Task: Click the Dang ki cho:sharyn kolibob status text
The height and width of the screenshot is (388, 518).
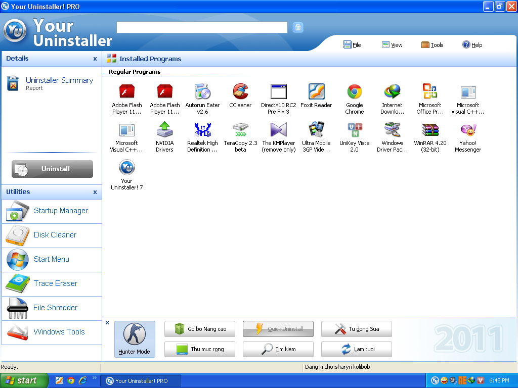Action: tap(337, 367)
